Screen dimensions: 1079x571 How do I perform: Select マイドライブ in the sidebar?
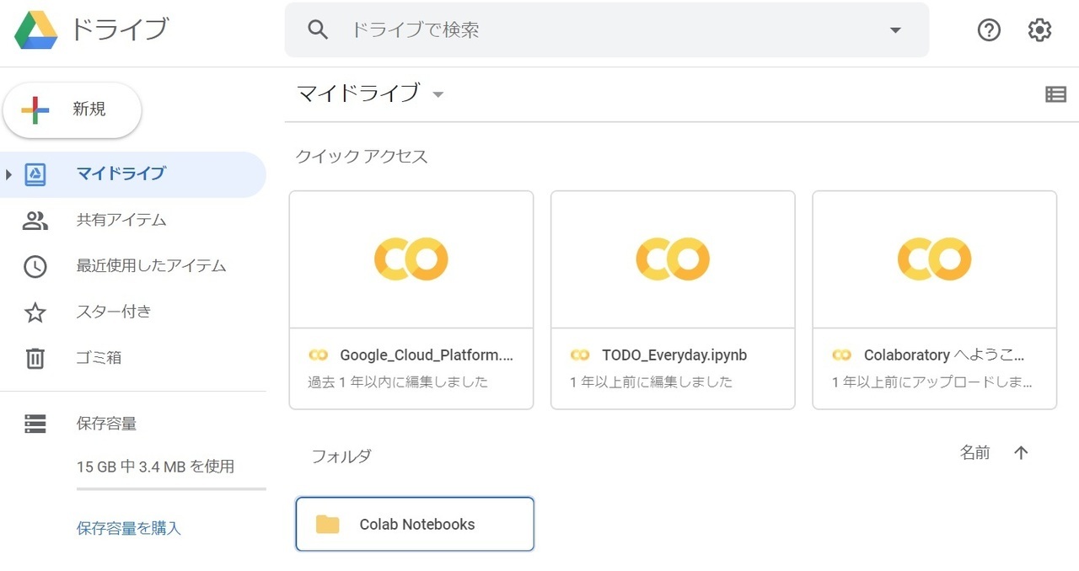pos(133,174)
